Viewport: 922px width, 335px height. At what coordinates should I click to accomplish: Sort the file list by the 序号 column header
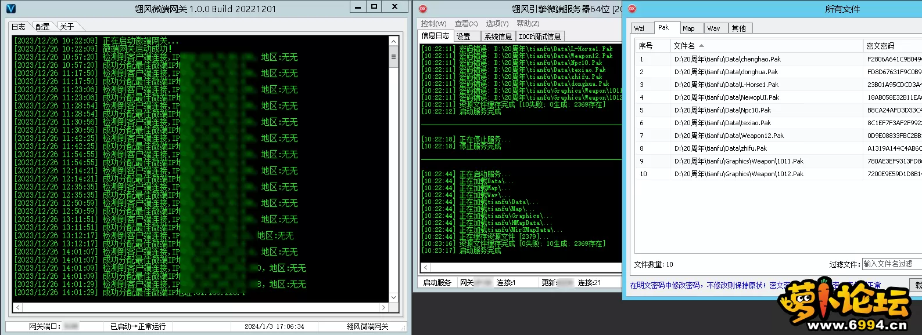[652, 46]
